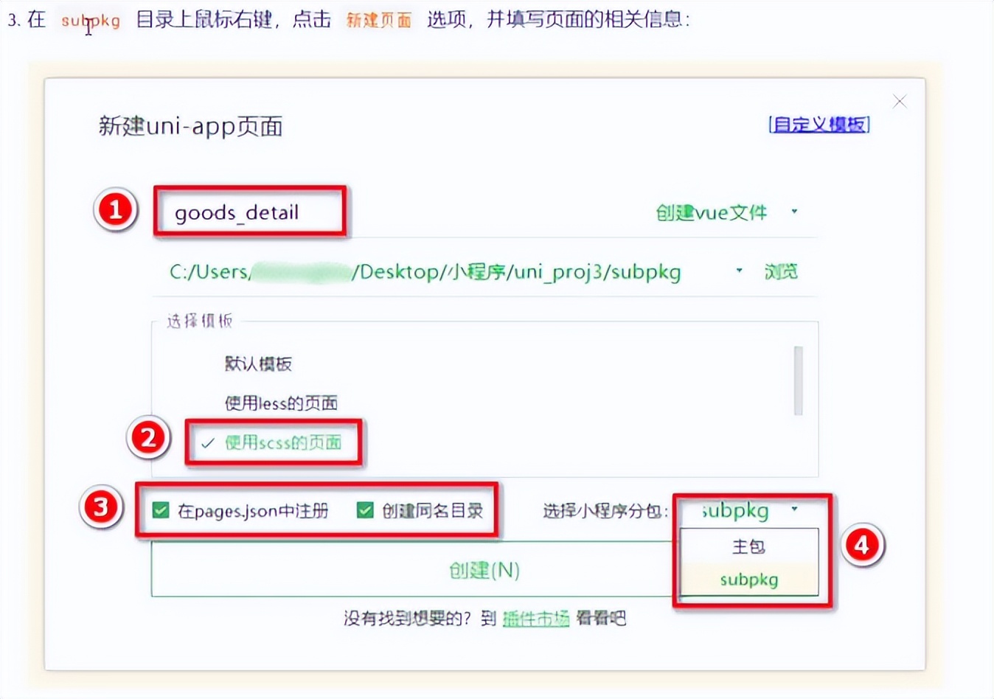Close the 新建uni-app页面 dialog
This screenshot has width=994, height=699.
pos(900,101)
